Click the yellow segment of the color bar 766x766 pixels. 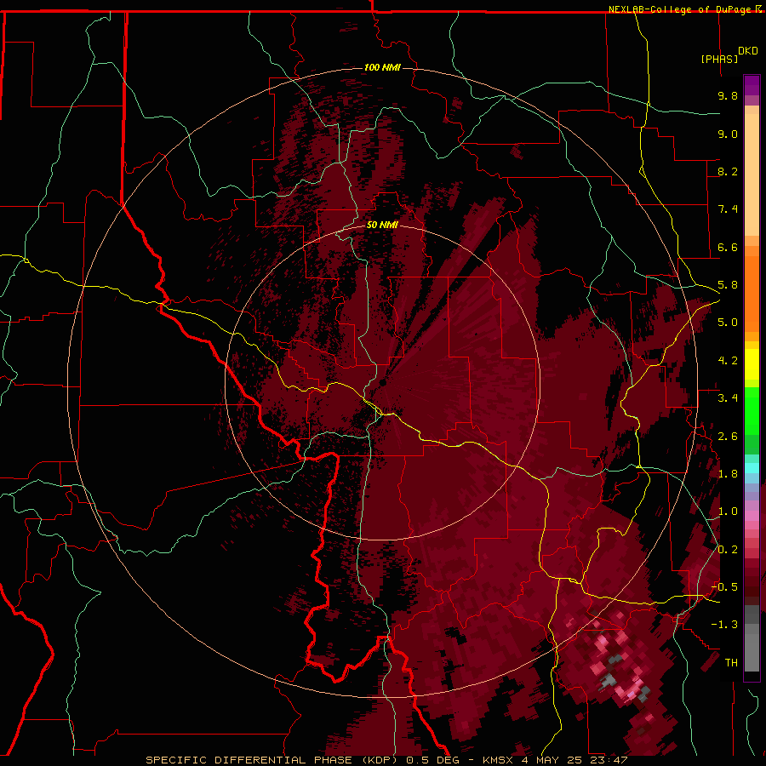752,364
